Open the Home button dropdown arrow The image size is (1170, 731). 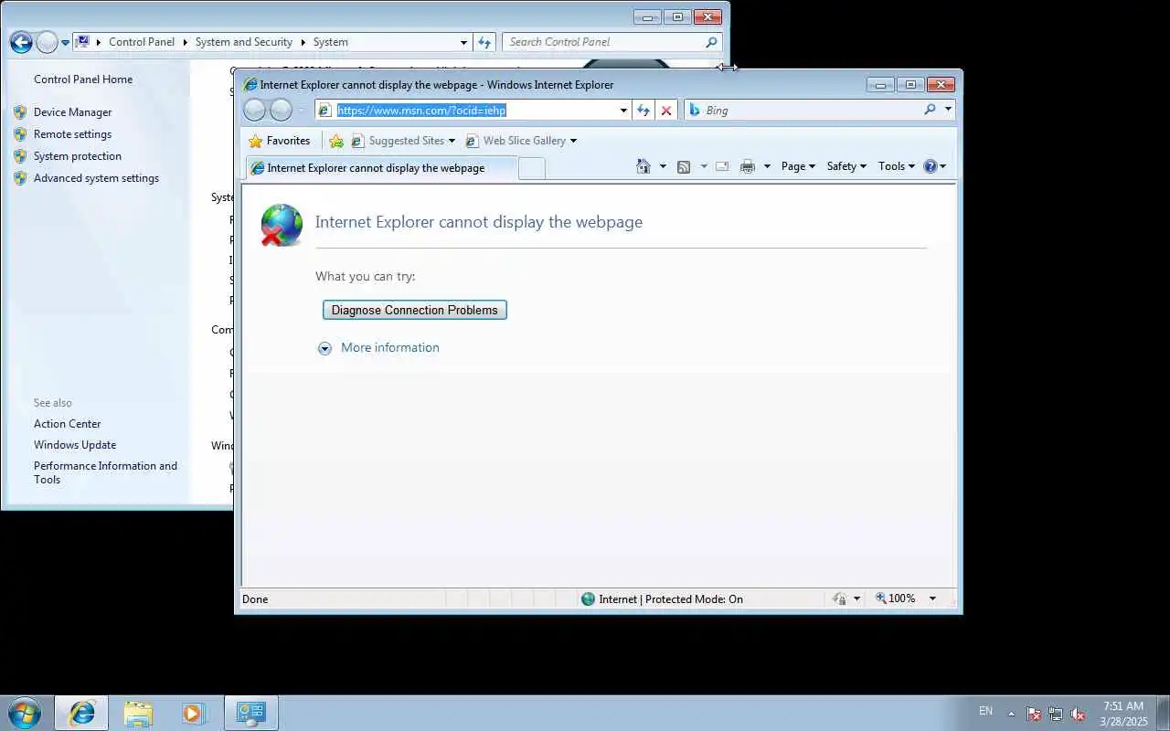pyautogui.click(x=663, y=166)
